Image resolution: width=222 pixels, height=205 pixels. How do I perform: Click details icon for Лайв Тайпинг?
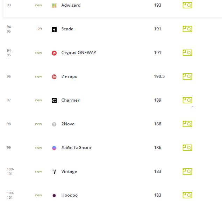(x=187, y=148)
